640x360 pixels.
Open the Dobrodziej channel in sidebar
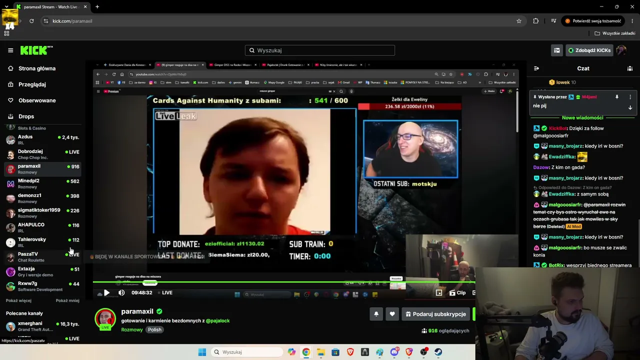coord(42,154)
